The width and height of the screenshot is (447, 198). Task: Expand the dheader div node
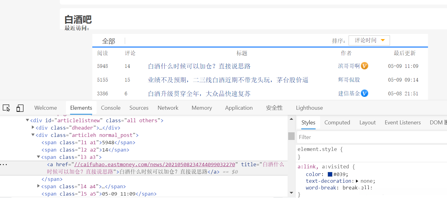click(33, 127)
